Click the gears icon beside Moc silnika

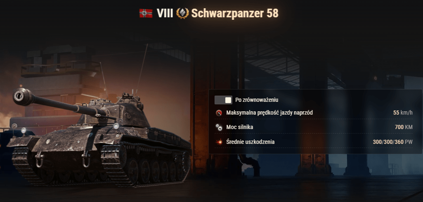(x=219, y=127)
